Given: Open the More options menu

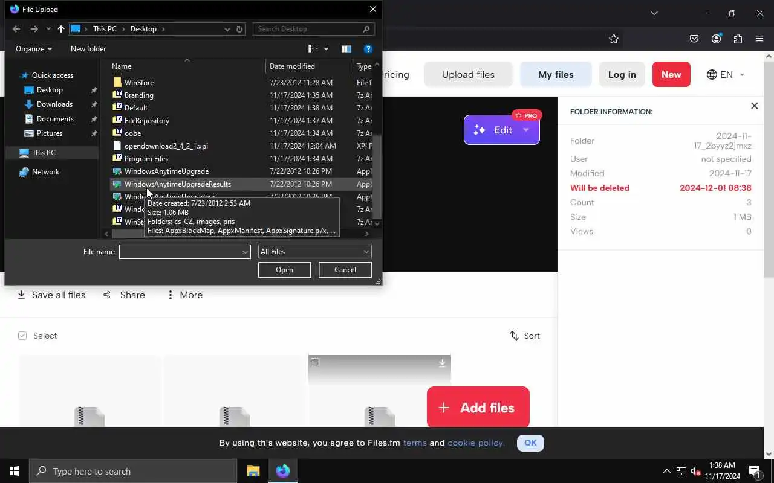Looking at the screenshot, I should click(184, 295).
